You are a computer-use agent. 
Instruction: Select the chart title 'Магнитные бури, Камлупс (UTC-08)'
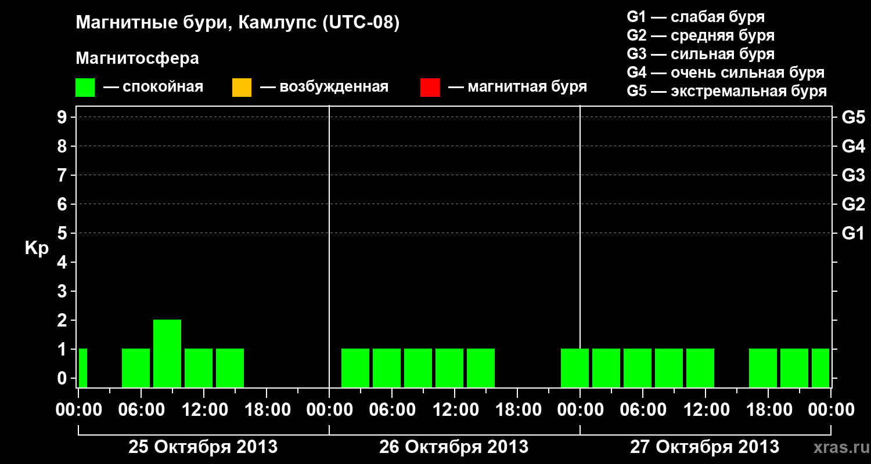[237, 23]
